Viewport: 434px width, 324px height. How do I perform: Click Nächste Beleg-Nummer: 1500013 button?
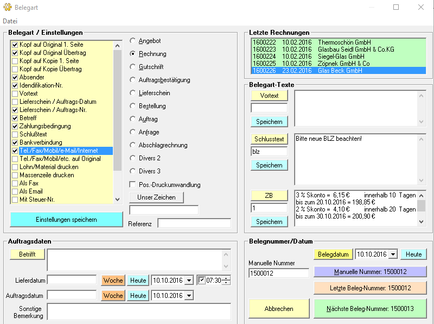click(x=371, y=308)
